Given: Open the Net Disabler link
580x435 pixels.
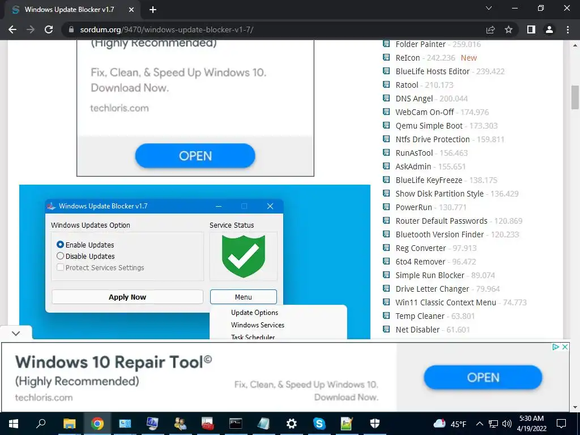Looking at the screenshot, I should pos(417,330).
